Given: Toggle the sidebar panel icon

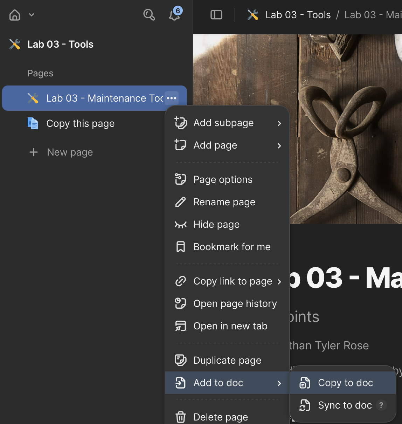Looking at the screenshot, I should click(x=216, y=15).
